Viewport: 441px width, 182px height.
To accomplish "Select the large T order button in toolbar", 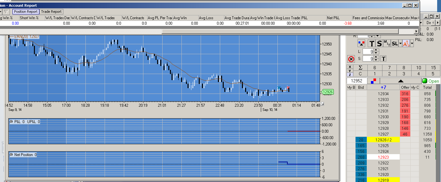I will click(372, 44).
